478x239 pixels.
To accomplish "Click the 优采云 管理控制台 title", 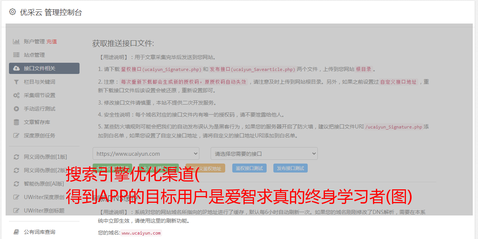I will [x=51, y=12].
